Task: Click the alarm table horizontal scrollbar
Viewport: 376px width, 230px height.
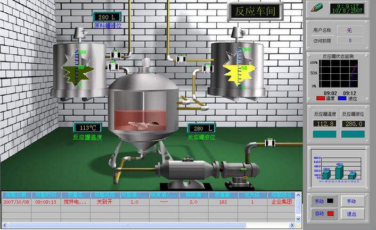Action: pyautogui.click(x=149, y=225)
